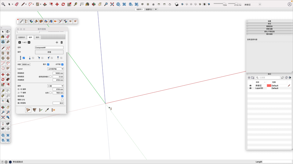Open the 旋转 dropdown showing 0 度
This screenshot has height=164, width=293.
56,86
